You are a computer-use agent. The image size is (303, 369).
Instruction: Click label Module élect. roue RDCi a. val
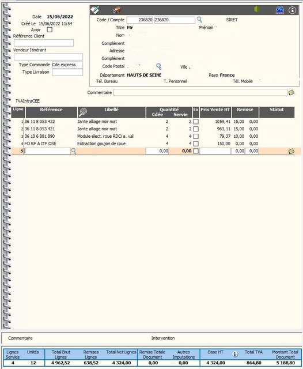105,136
